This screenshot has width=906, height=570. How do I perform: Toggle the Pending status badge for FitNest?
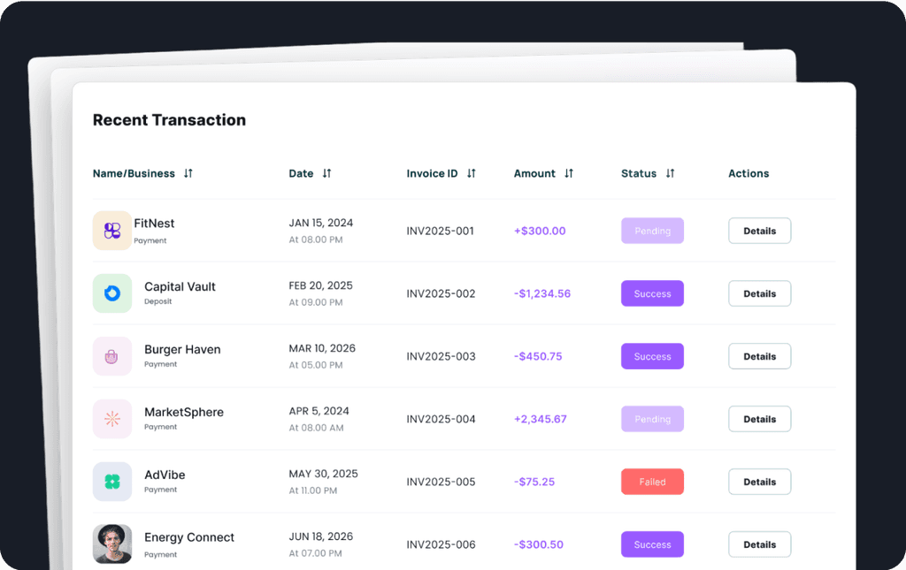[x=652, y=230]
